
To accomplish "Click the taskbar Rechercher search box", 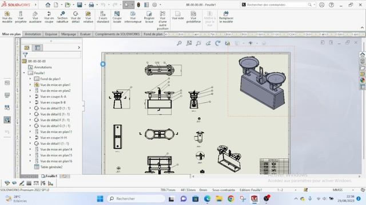I will coord(136,199).
